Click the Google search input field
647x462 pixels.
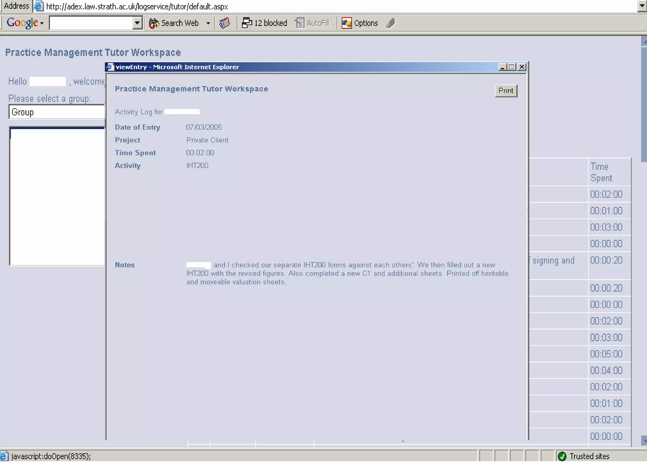click(91, 23)
